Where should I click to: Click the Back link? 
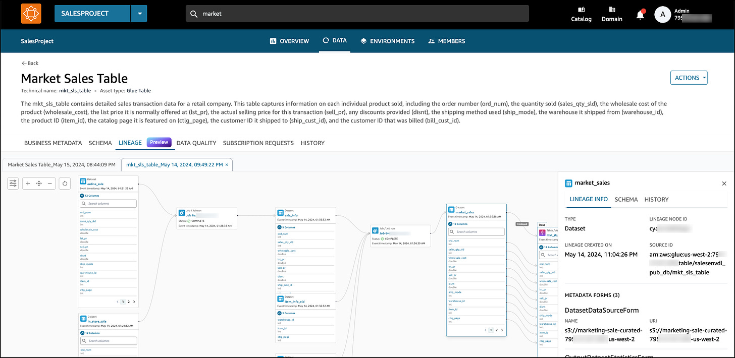click(x=30, y=64)
